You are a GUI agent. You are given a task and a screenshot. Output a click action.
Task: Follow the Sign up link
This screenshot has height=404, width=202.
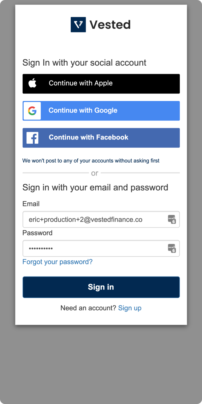[x=130, y=308]
